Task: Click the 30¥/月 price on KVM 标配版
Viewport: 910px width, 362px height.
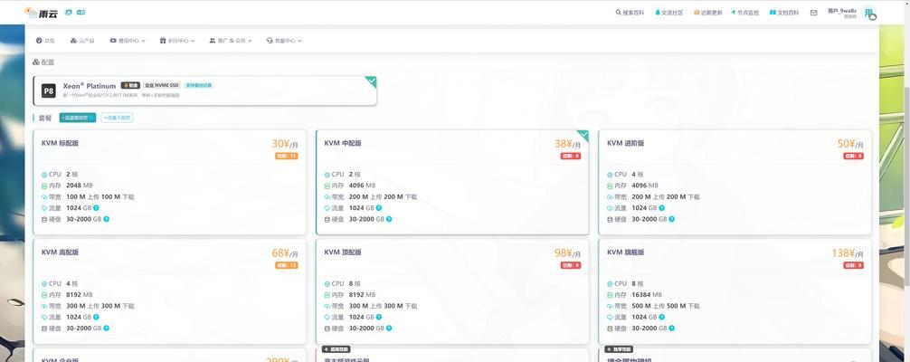Action: pyautogui.click(x=285, y=144)
